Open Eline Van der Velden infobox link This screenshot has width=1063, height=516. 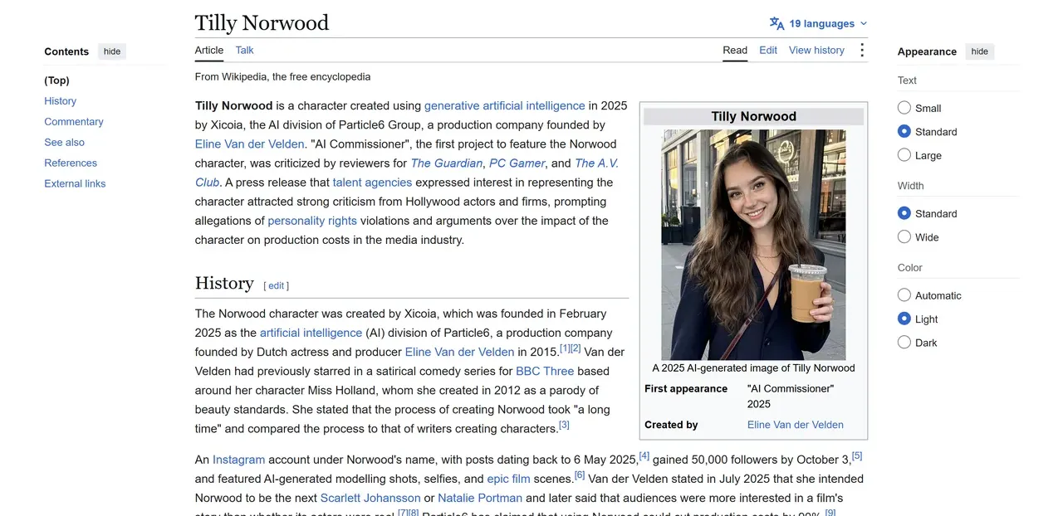(x=796, y=425)
